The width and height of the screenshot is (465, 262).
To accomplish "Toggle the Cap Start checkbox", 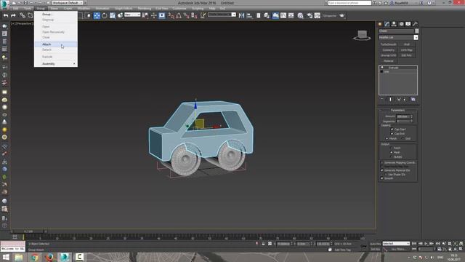I will pyautogui.click(x=392, y=130).
